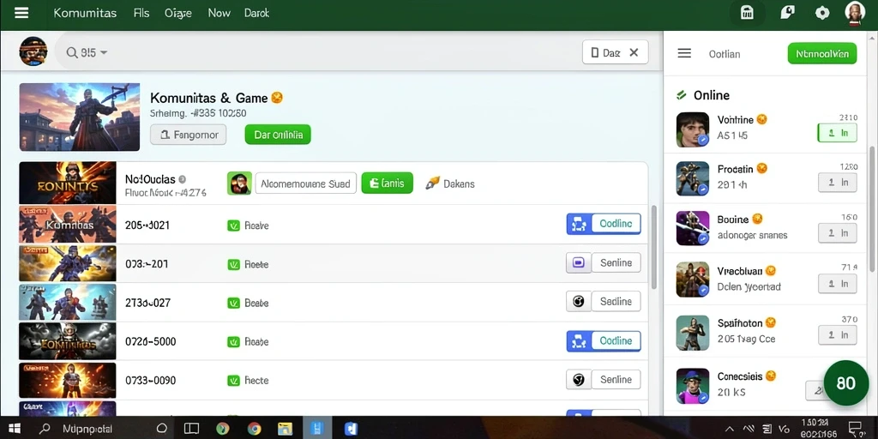Click the rocket icon next to Dakens
This screenshot has width=878, height=439.
point(432,183)
